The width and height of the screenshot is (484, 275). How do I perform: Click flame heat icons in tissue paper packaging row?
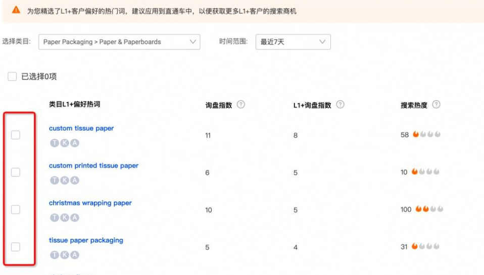[x=425, y=246]
